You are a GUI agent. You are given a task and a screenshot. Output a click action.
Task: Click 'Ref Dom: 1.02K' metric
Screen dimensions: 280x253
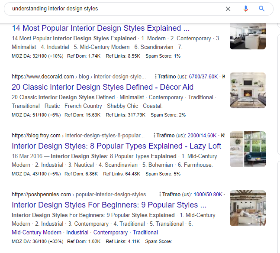pyautogui.click(x=84, y=241)
